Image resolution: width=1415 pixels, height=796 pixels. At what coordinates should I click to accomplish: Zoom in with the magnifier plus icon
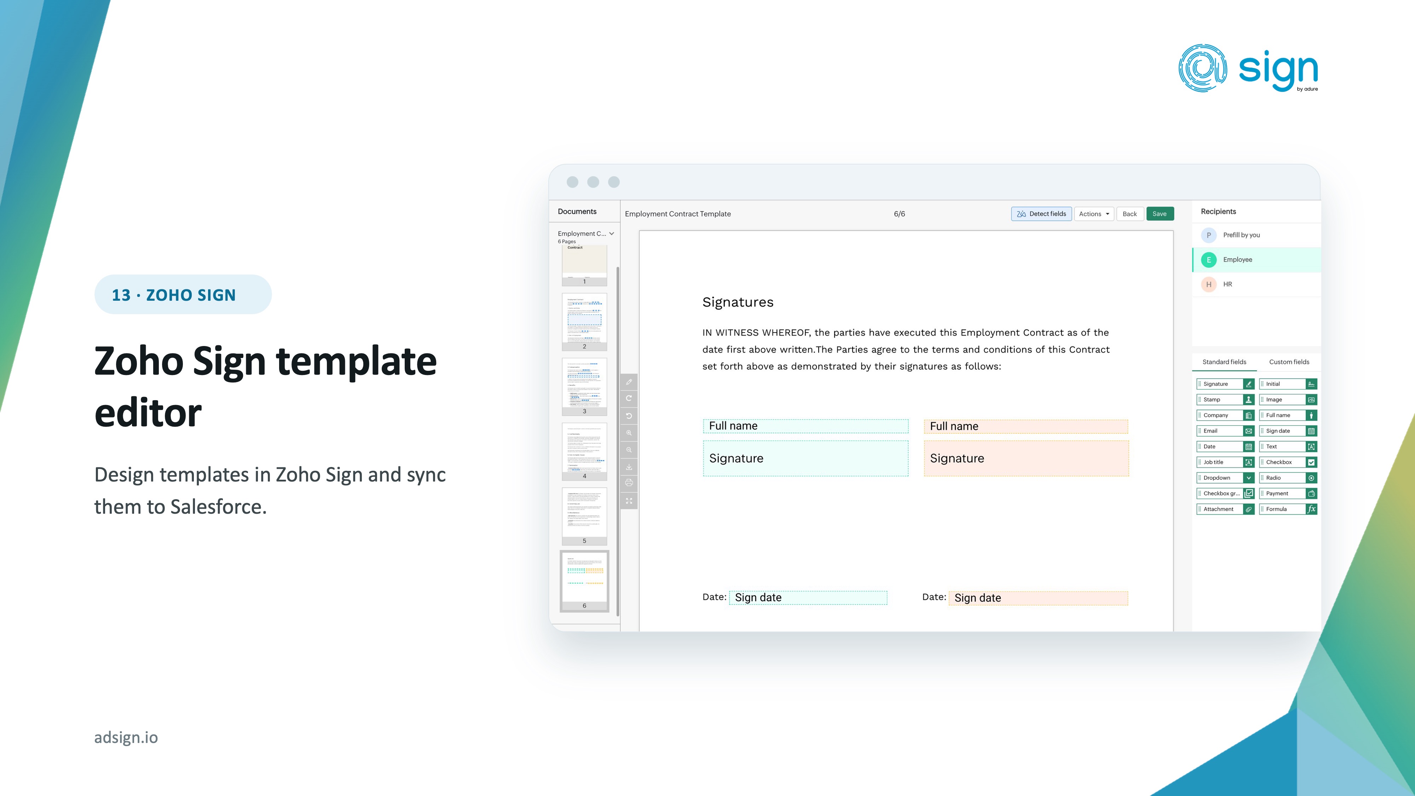(629, 433)
